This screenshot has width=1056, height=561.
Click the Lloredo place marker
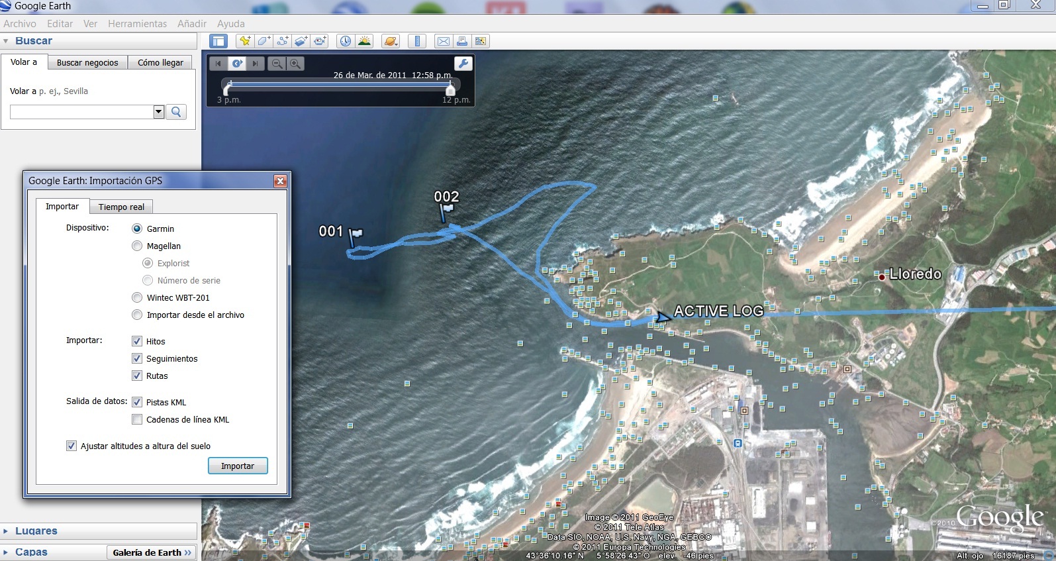point(882,277)
